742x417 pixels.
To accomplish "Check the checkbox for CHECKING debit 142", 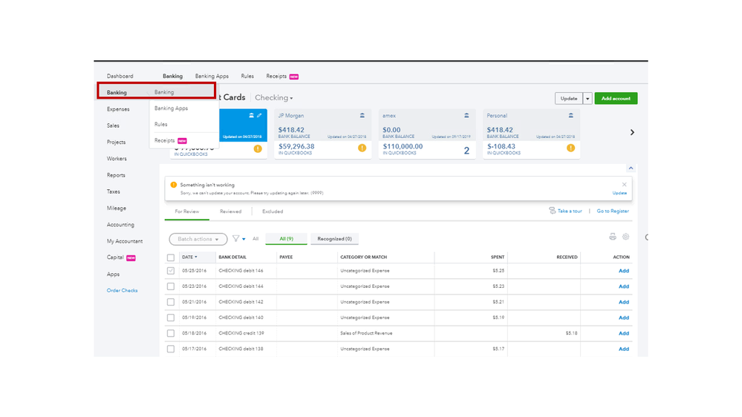I will pos(171,302).
